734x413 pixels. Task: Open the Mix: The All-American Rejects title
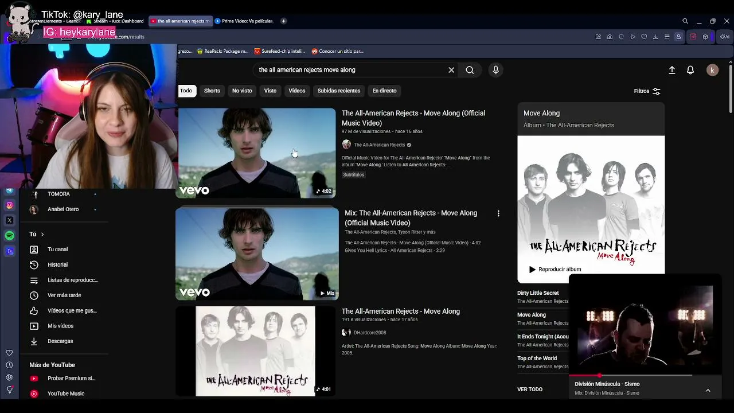[411, 218]
